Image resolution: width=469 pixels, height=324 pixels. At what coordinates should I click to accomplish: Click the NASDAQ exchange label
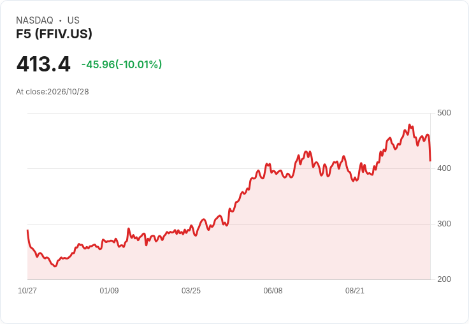click(x=34, y=20)
